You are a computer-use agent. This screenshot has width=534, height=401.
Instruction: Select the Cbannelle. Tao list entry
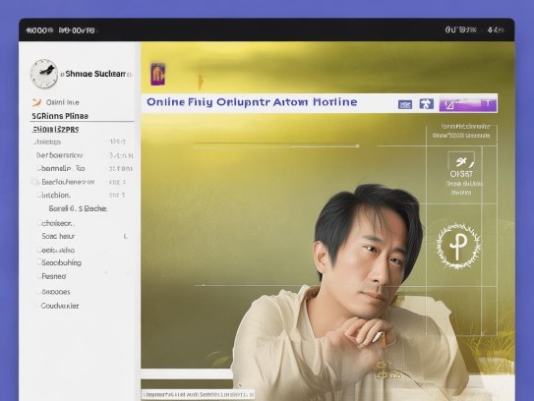pyautogui.click(x=61, y=168)
